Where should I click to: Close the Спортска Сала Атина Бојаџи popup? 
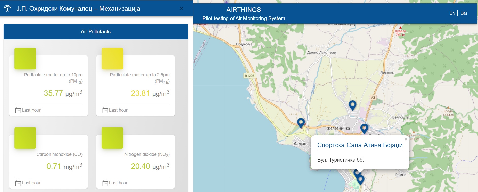406,139
